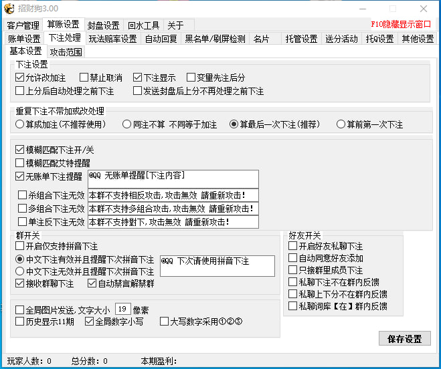
Task: Check the 开启好友私聊下注 box
Action: 293,246
